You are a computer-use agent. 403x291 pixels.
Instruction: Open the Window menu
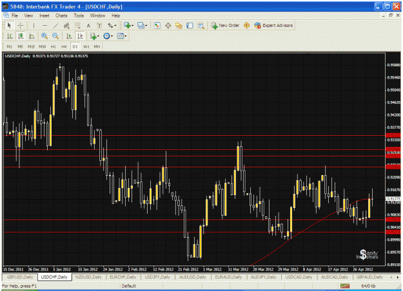97,15
